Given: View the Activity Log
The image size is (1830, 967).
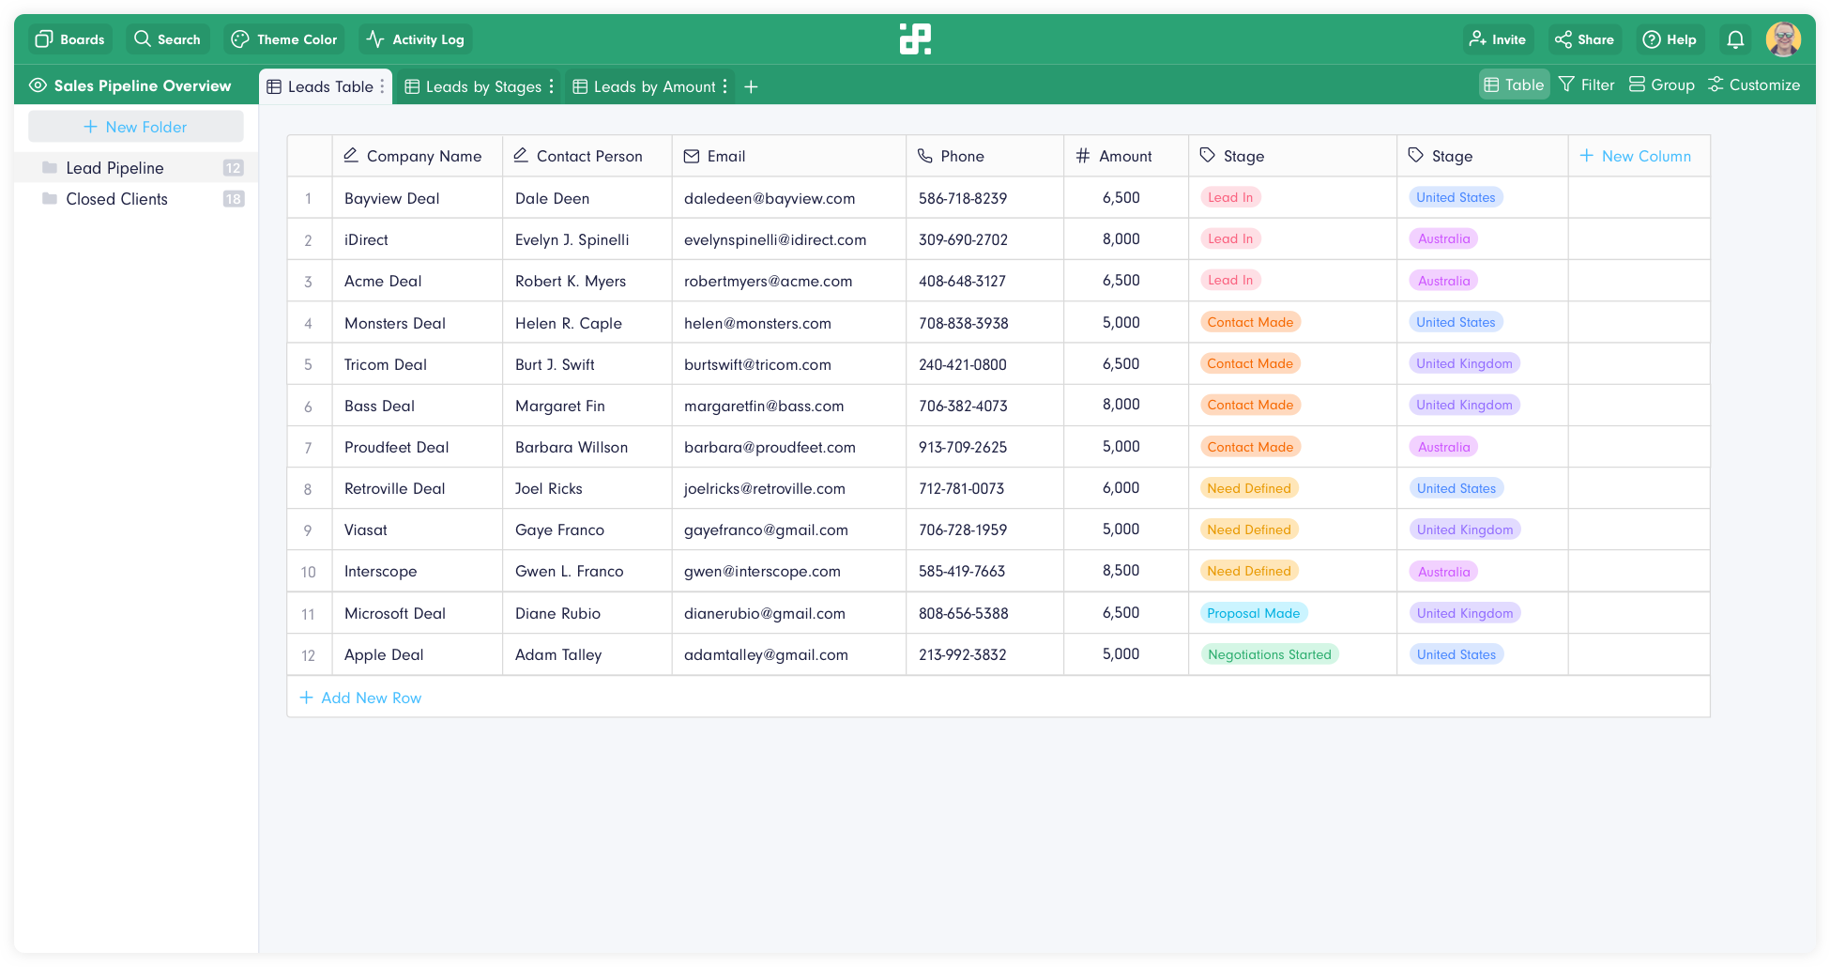Looking at the screenshot, I should pos(415,38).
